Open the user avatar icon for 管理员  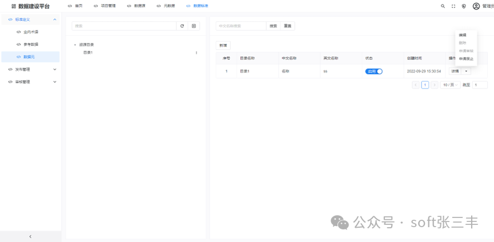pyautogui.click(x=476, y=6)
